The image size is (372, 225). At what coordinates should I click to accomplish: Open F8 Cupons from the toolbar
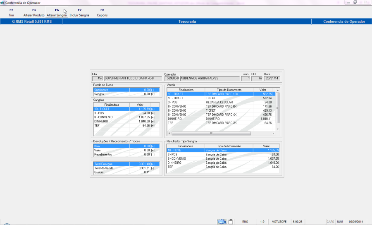point(102,12)
